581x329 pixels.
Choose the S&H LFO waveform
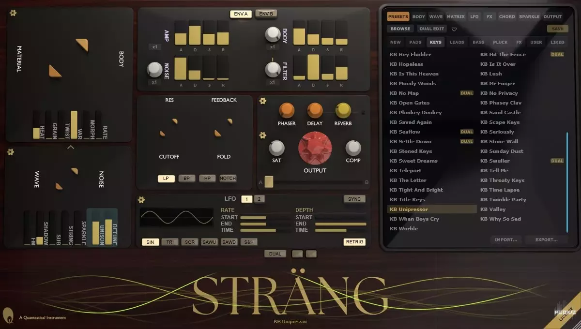point(249,242)
